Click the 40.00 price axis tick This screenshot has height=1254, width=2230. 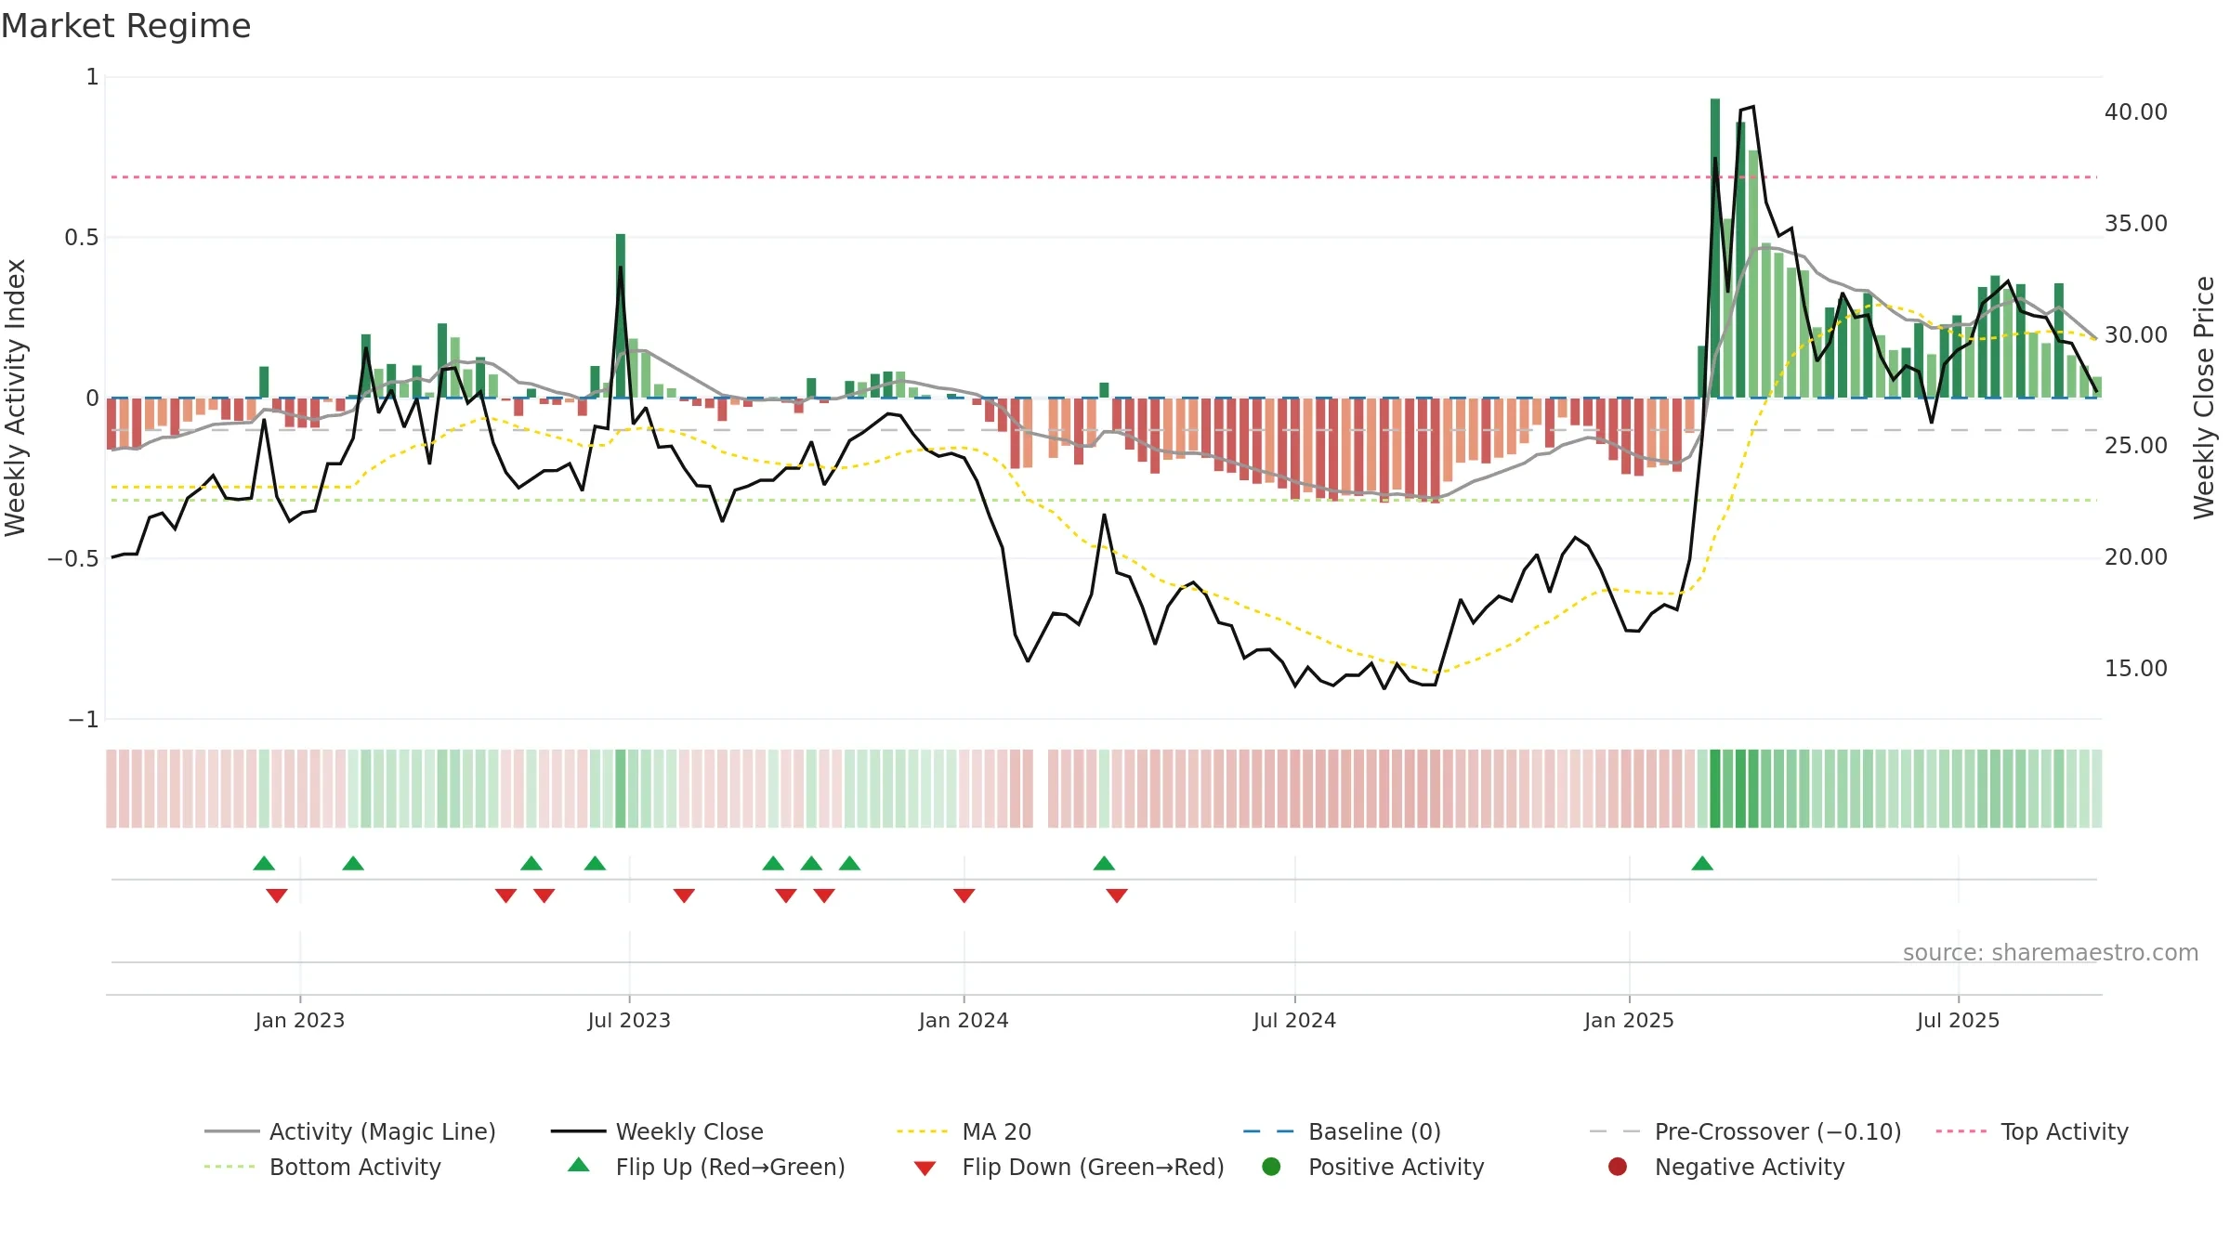[2136, 111]
